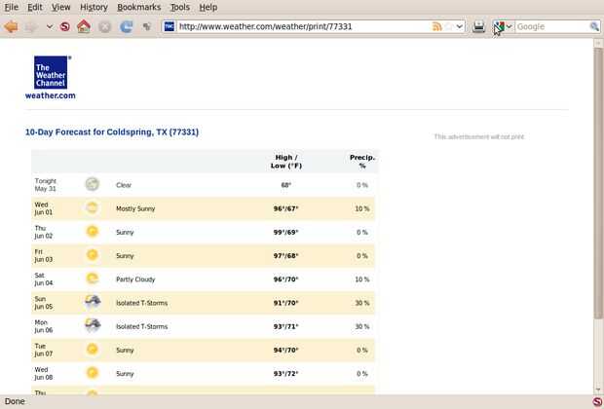Click the 'Fri Jun 03' date label
This screenshot has height=409, width=604.
click(x=44, y=256)
